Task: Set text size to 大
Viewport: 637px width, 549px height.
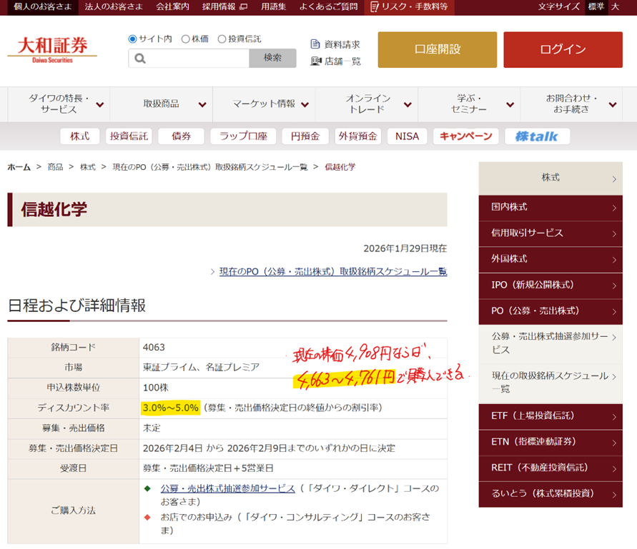Action: (x=615, y=7)
